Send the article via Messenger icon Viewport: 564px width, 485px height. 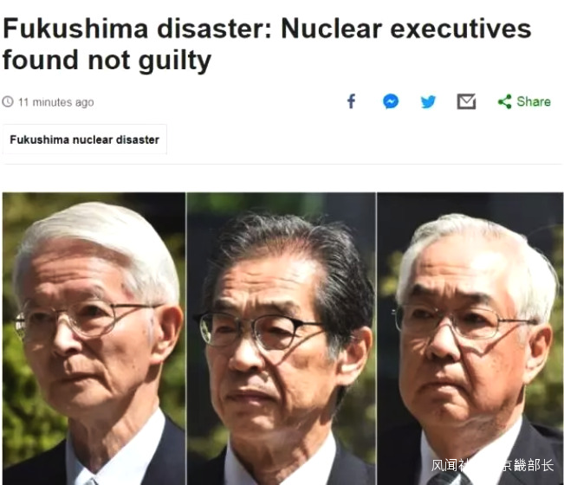[x=391, y=101]
